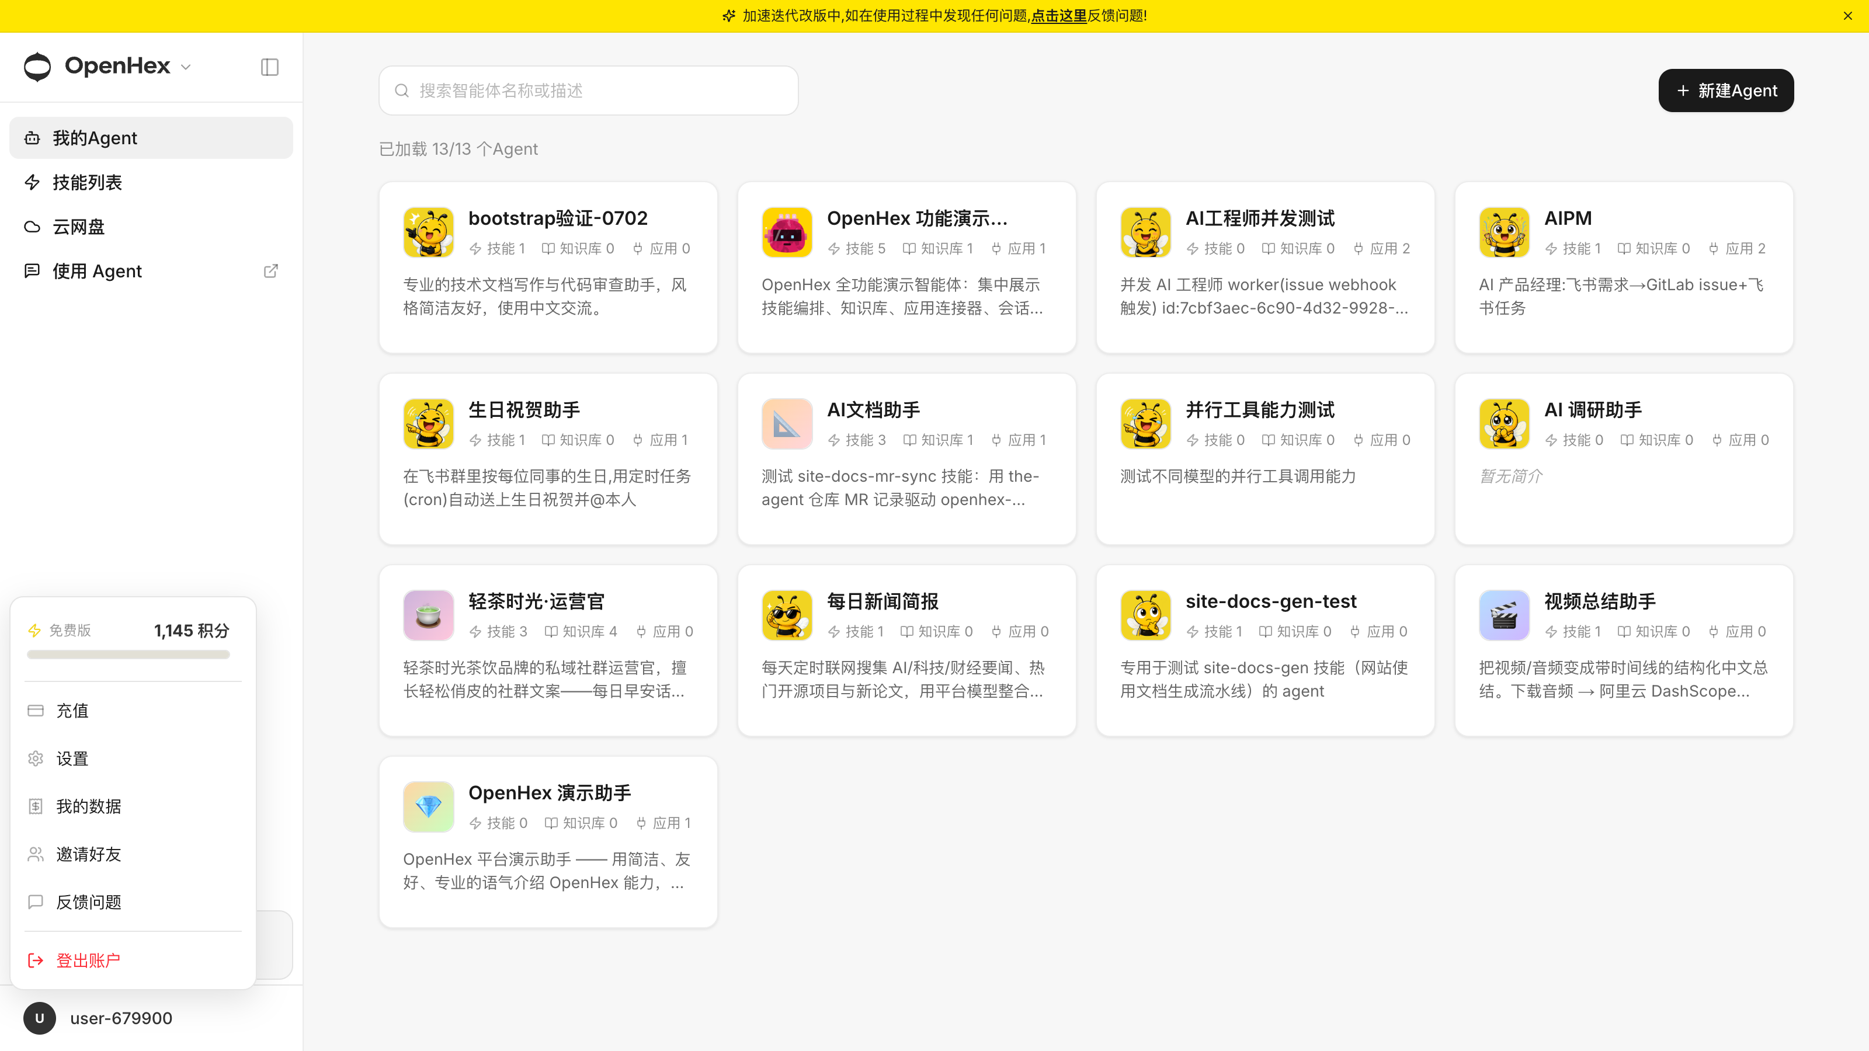
Task: Click the search magnifier icon
Action: point(401,91)
